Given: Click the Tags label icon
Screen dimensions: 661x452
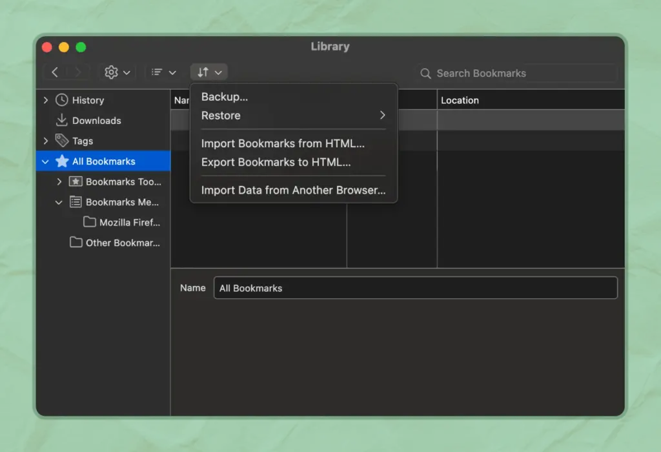Looking at the screenshot, I should pyautogui.click(x=62, y=140).
